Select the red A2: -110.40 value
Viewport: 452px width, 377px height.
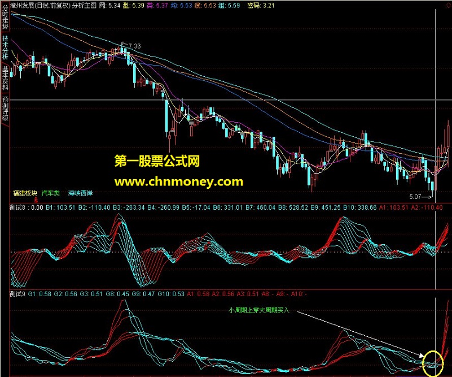point(427,207)
